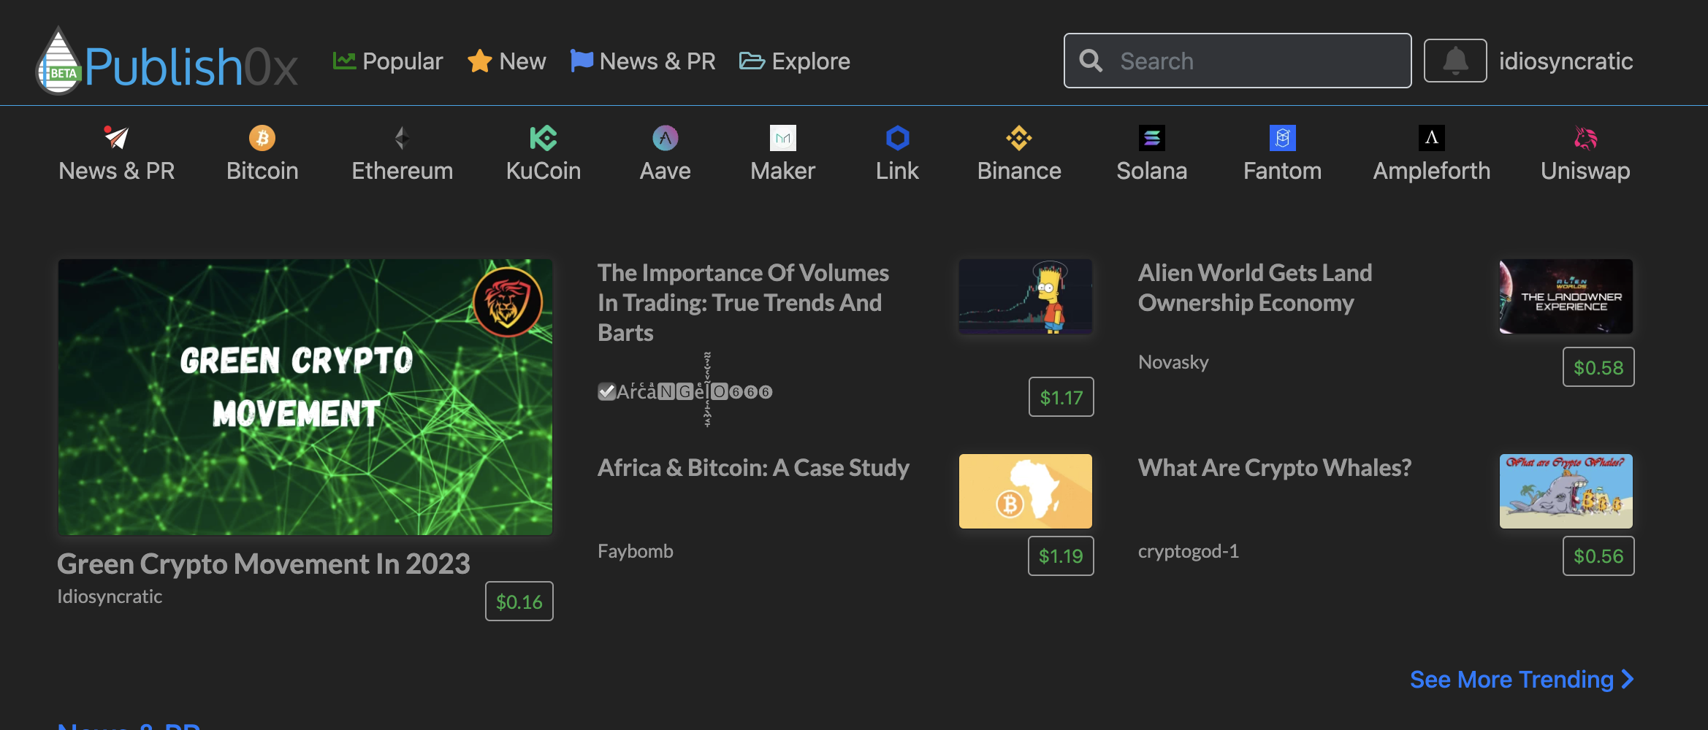
Task: Open article Green Crypto Movement In 2023
Action: click(x=264, y=564)
